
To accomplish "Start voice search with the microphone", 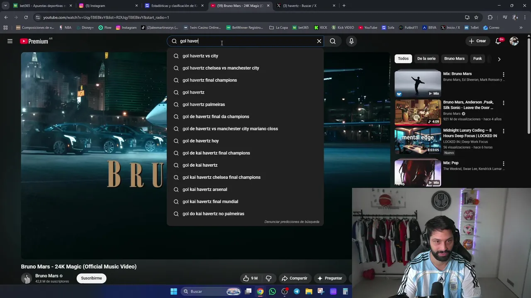I will (x=351, y=41).
